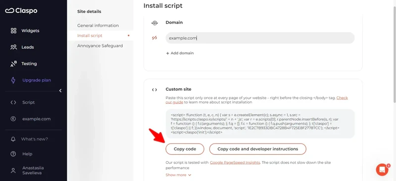Open the chat support bubble
The image size is (396, 181).
coord(382,170)
